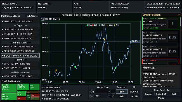The image size is (182, 102).
Task: Pause the game time
Action: [x=148, y=94]
